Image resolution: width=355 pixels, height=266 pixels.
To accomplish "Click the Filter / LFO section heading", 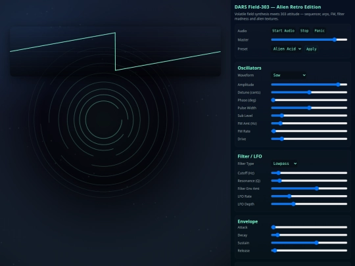I will 250,156.
